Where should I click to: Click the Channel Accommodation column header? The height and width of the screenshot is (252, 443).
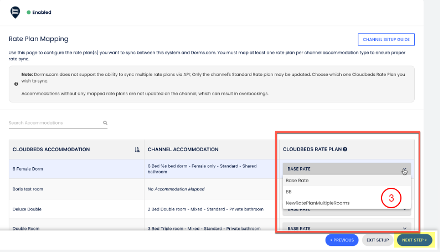[x=183, y=150]
